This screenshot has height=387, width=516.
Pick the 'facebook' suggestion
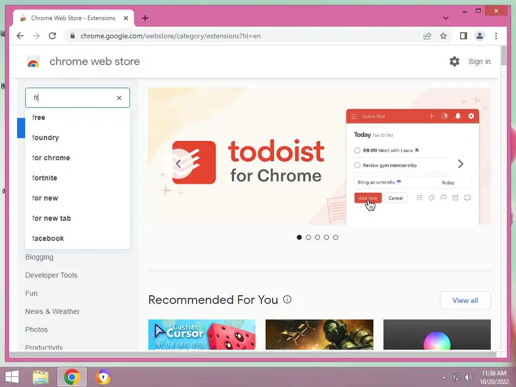[78, 238]
